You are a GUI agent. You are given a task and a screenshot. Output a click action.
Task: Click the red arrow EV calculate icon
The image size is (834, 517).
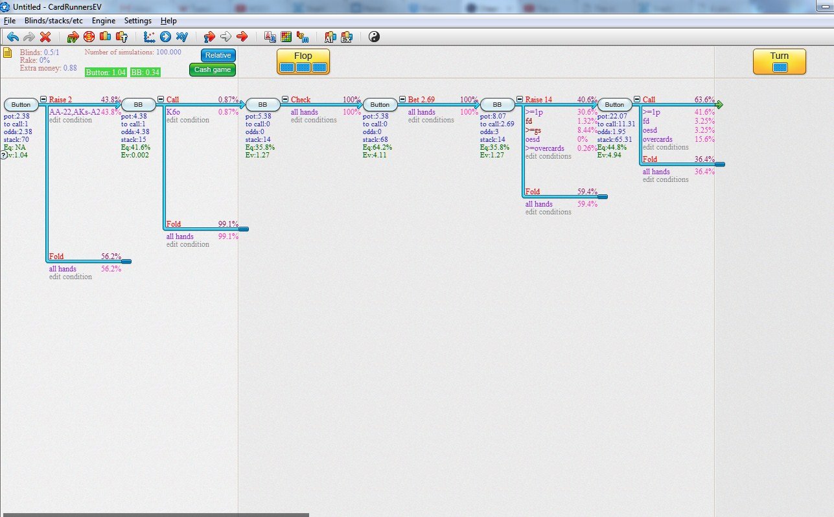tap(73, 37)
